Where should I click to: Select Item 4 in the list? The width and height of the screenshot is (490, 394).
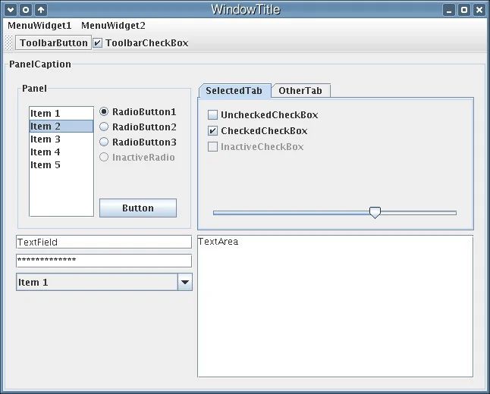click(61, 152)
